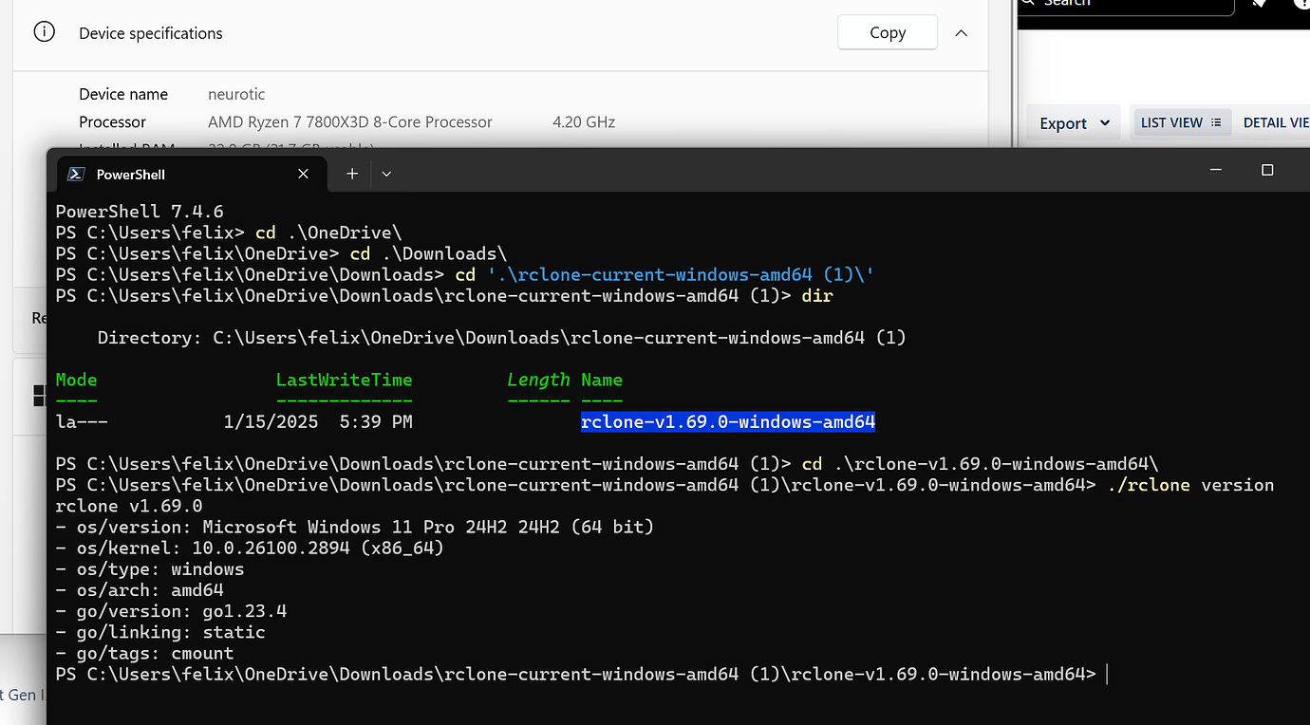Click the "os/version" output line

click(355, 527)
